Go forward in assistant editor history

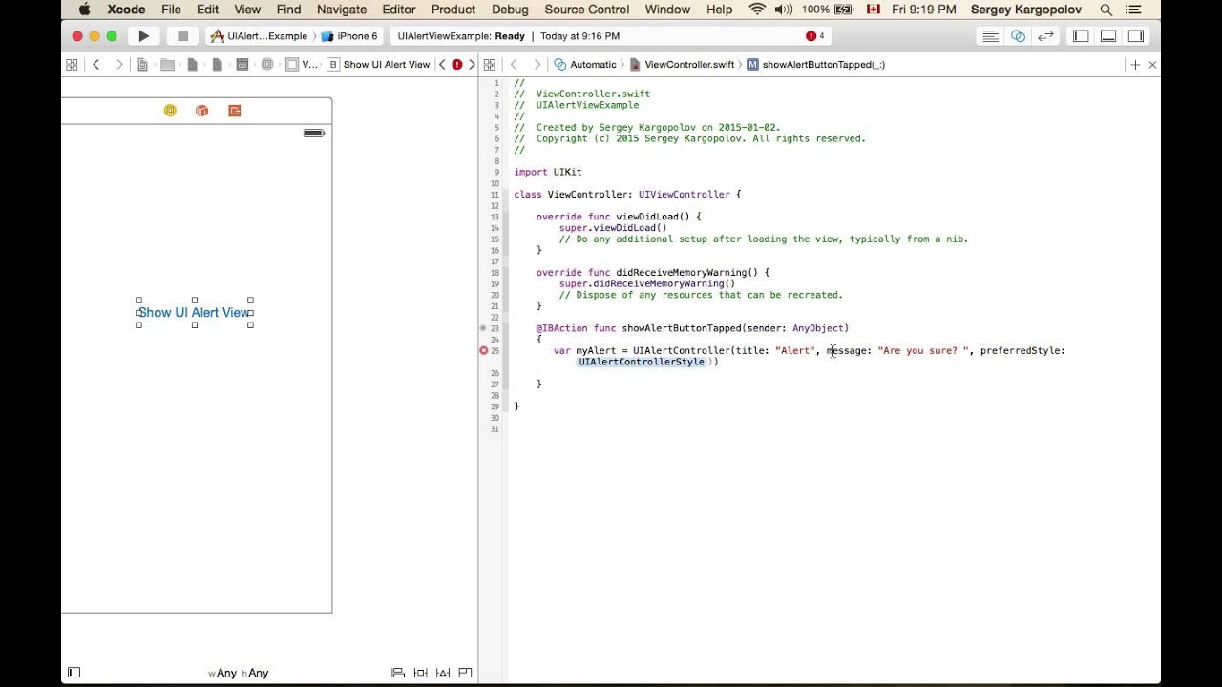[537, 65]
